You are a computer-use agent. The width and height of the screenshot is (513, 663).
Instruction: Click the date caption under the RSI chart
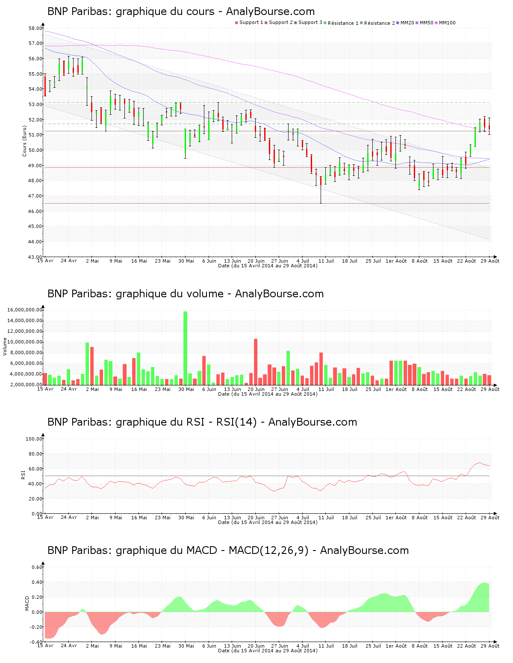tap(268, 522)
